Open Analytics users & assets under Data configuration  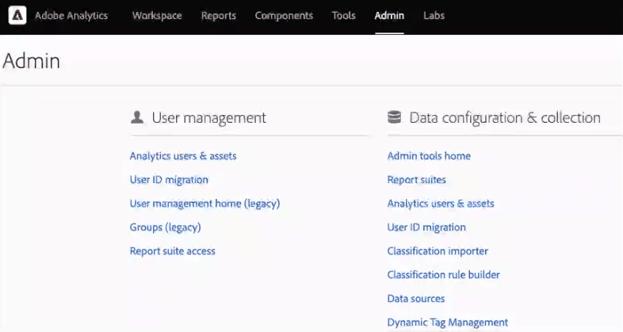pos(441,204)
